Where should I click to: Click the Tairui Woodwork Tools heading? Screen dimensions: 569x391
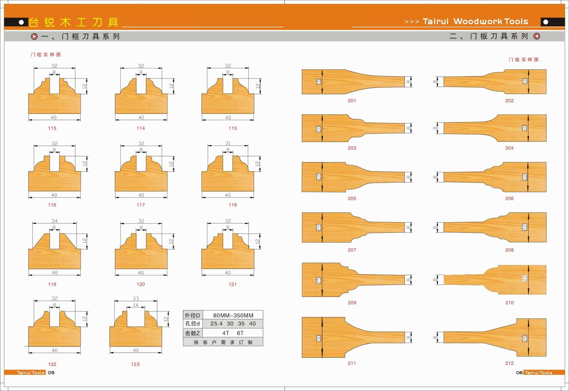[x=475, y=22]
